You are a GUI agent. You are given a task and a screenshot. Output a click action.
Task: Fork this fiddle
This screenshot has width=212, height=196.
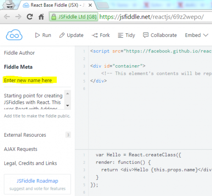(100, 35)
